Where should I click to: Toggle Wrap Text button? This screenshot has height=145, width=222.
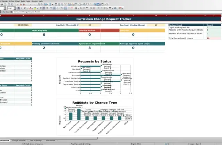click(61, 8)
